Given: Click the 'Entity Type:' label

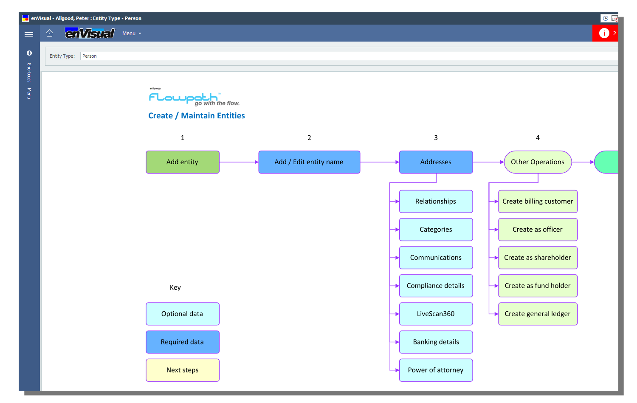Looking at the screenshot, I should pyautogui.click(x=62, y=56).
